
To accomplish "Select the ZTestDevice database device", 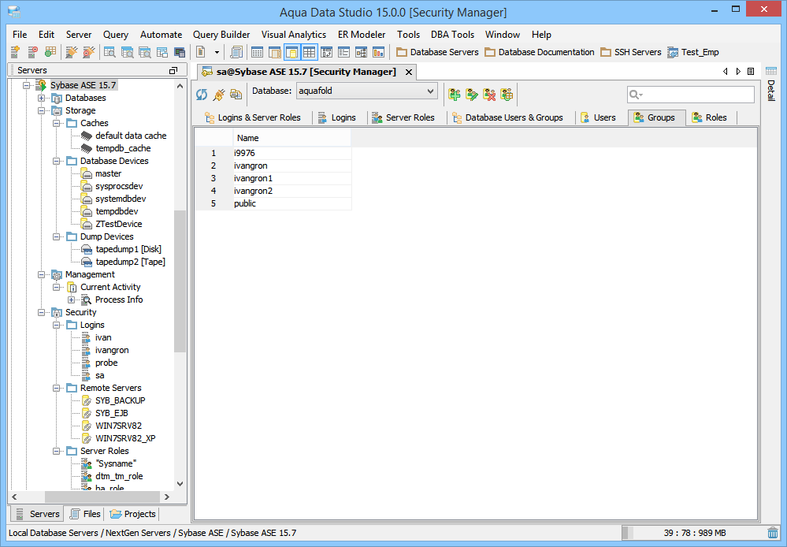I will pyautogui.click(x=118, y=224).
